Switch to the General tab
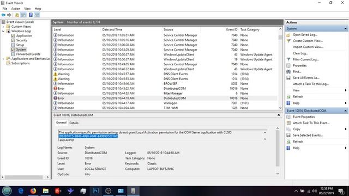349x196 pixels. (x=61, y=122)
